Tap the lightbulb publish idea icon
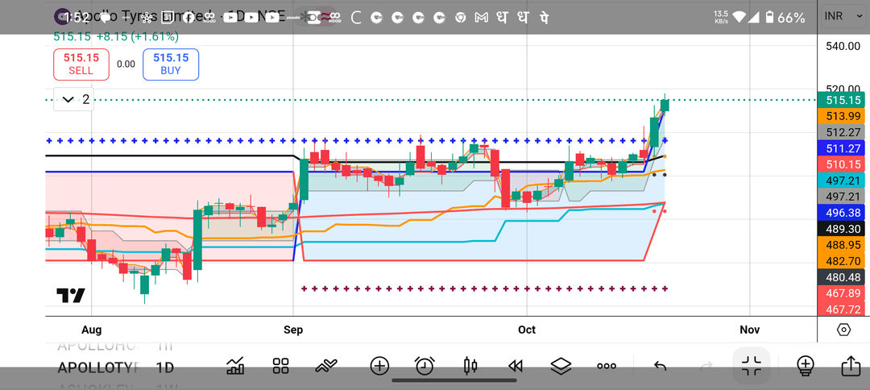This screenshot has height=390, width=870. (x=805, y=367)
